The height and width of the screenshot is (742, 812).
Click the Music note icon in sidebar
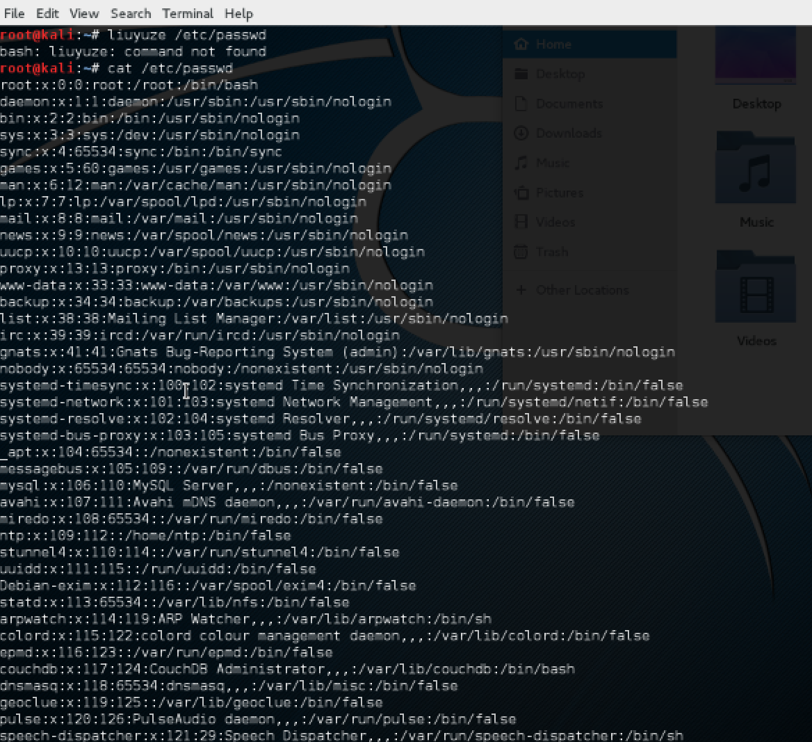(521, 163)
